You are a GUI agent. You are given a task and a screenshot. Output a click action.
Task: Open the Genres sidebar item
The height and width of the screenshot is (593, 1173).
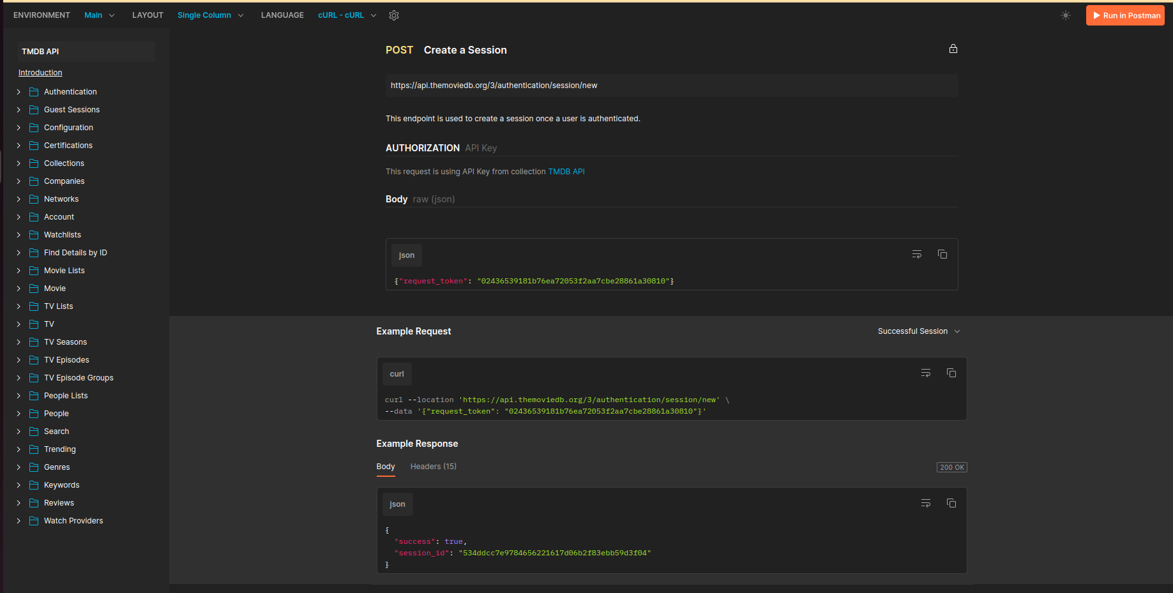tap(57, 467)
